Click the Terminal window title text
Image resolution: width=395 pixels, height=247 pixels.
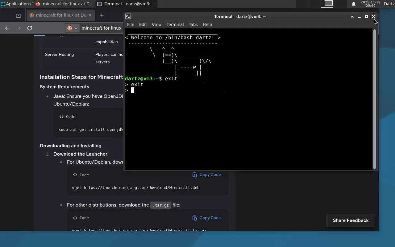(240, 17)
